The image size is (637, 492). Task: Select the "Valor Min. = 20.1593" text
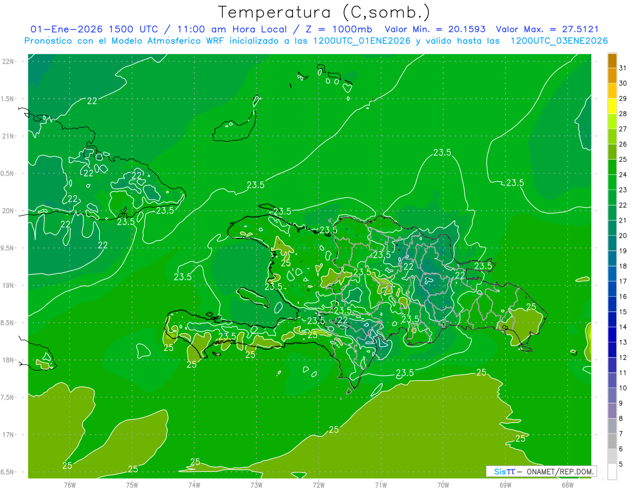click(435, 29)
